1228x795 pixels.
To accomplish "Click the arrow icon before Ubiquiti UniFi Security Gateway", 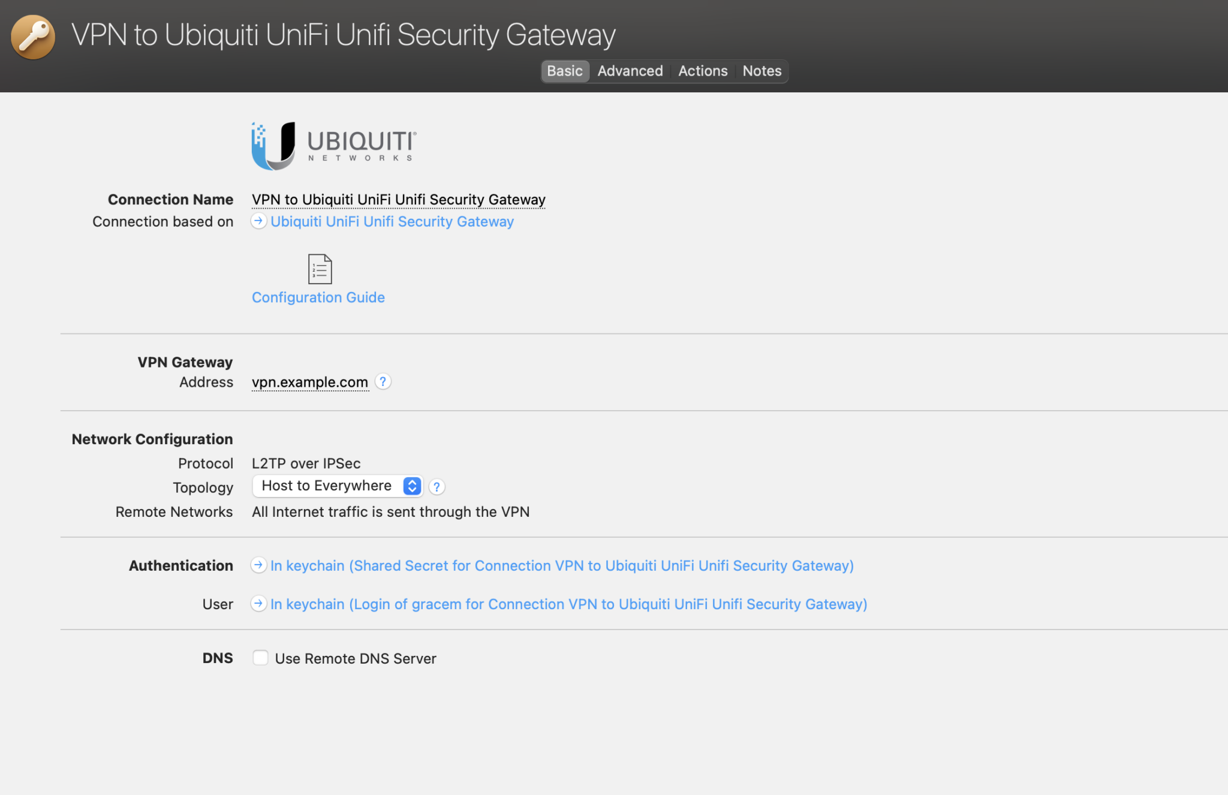I will (258, 221).
